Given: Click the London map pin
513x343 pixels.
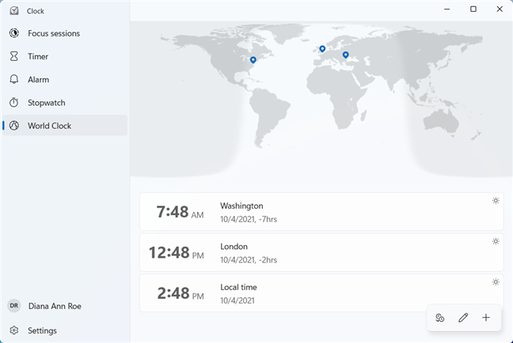Looking at the screenshot, I should (322, 49).
